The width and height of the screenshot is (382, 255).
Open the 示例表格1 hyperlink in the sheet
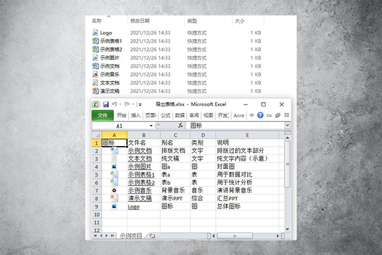(x=141, y=175)
